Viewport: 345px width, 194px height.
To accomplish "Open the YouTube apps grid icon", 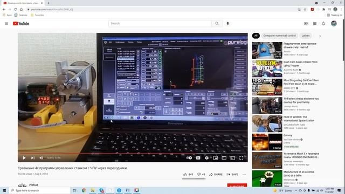I will pyautogui.click(x=315, y=24).
